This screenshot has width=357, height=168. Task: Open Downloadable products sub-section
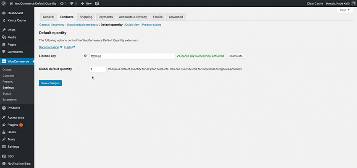click(x=82, y=25)
